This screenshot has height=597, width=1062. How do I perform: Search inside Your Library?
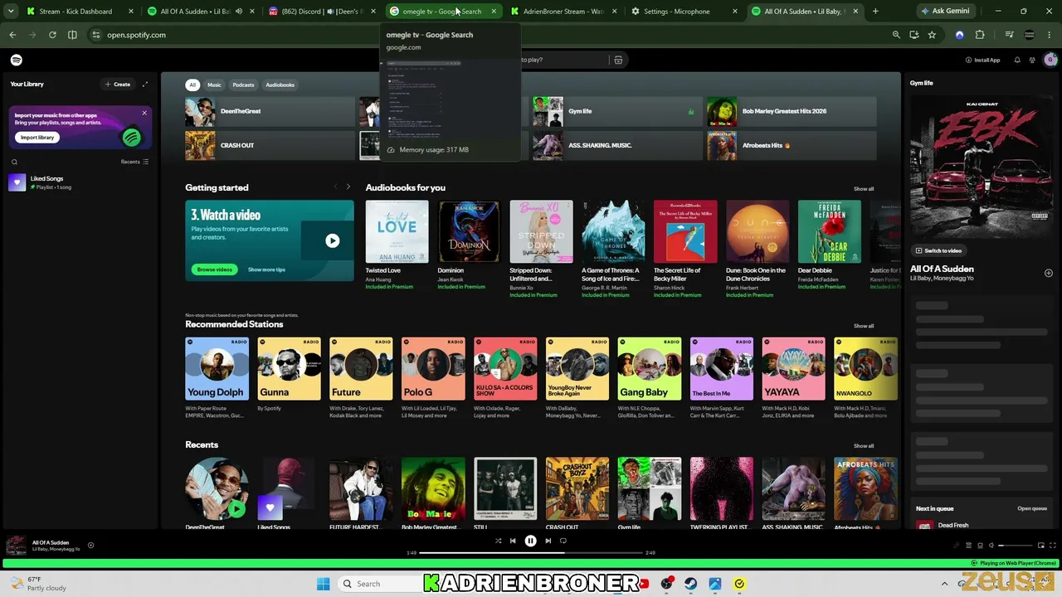(14, 162)
